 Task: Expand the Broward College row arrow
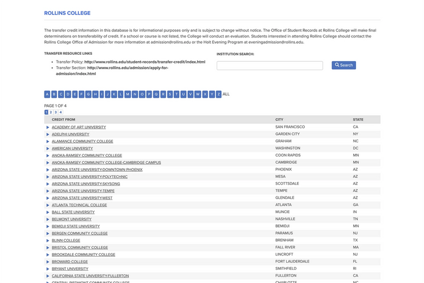click(x=48, y=262)
